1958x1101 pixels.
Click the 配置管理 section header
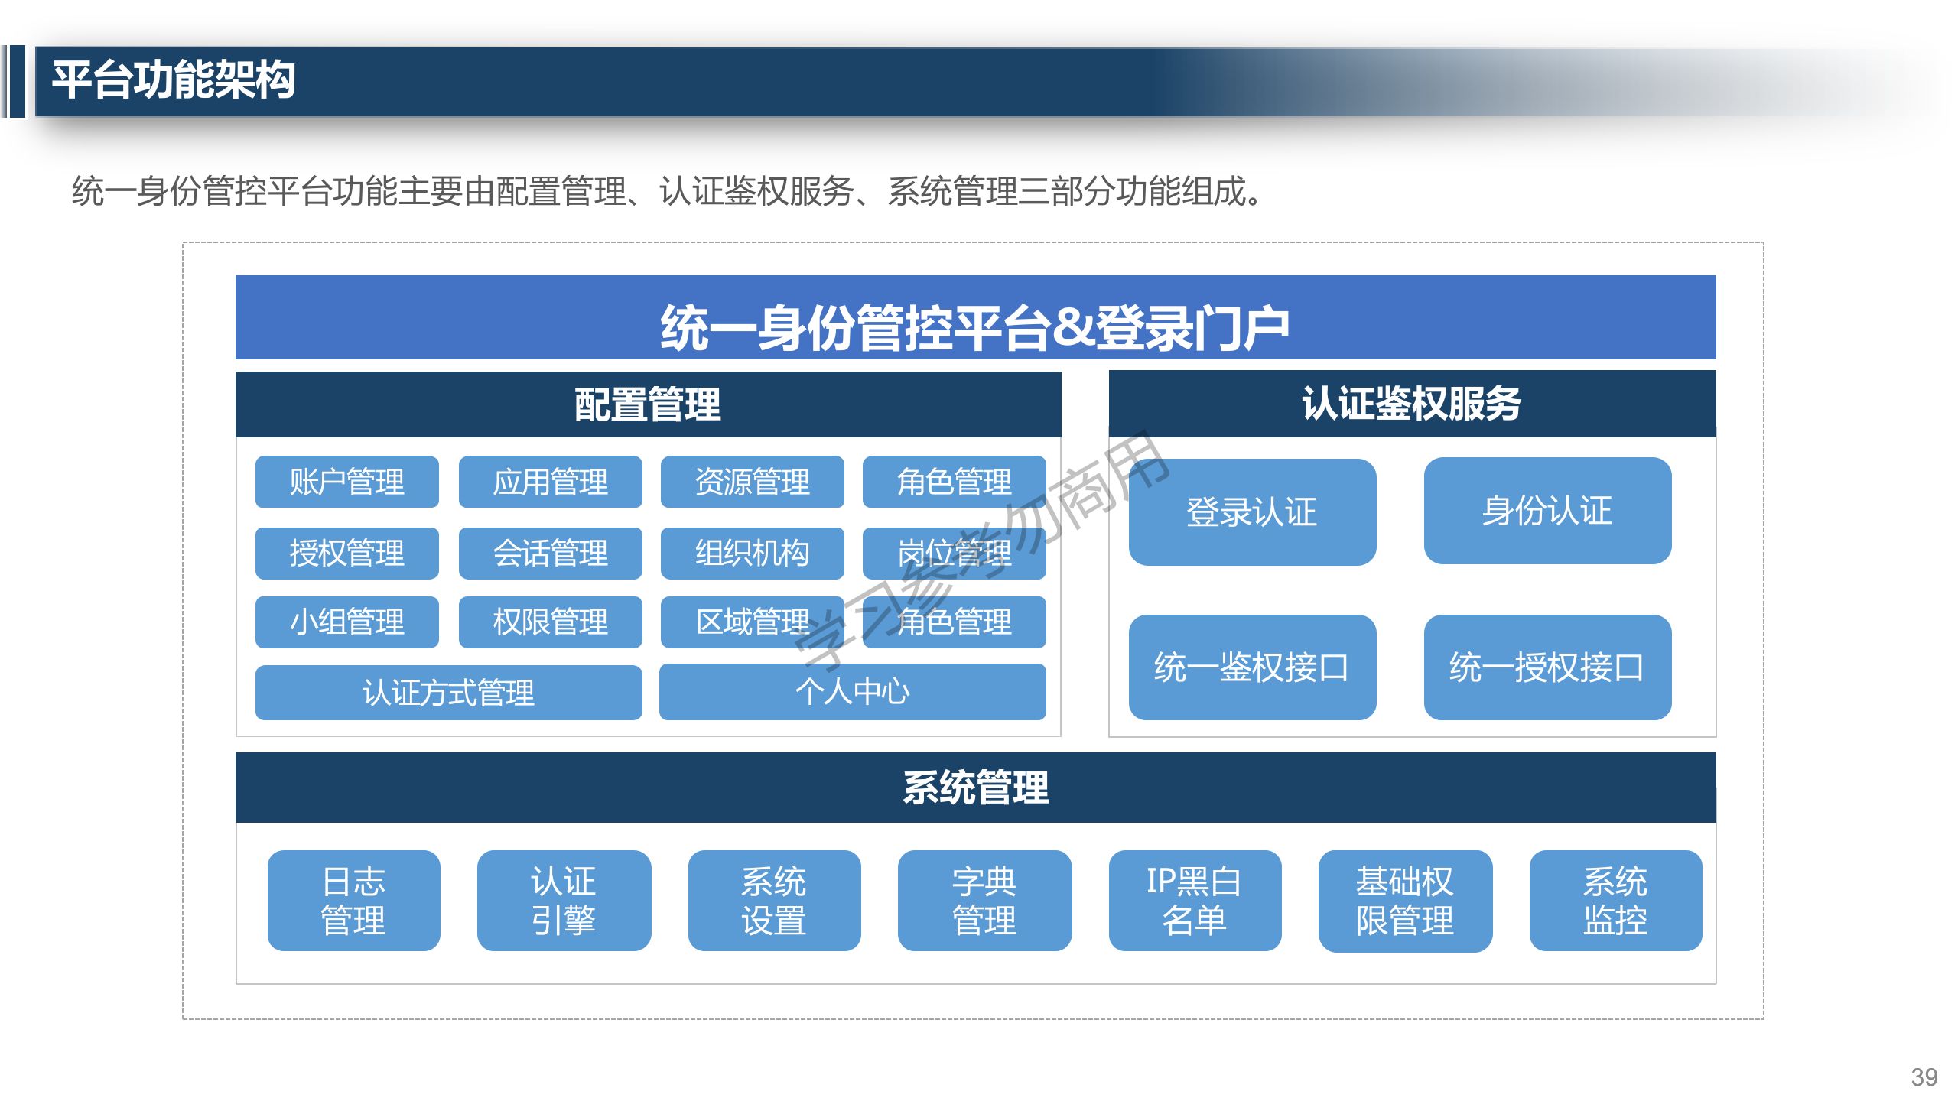(x=648, y=404)
